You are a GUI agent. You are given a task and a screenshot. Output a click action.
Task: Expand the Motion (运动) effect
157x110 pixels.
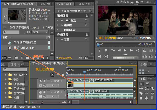tap(58, 20)
